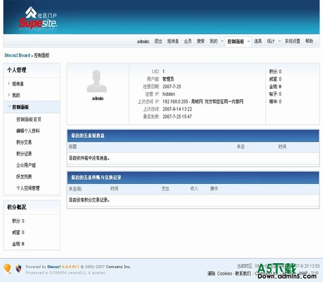This screenshot has width=323, height=282.
Task: Click the 操作 column header
Action: [x=214, y=189]
